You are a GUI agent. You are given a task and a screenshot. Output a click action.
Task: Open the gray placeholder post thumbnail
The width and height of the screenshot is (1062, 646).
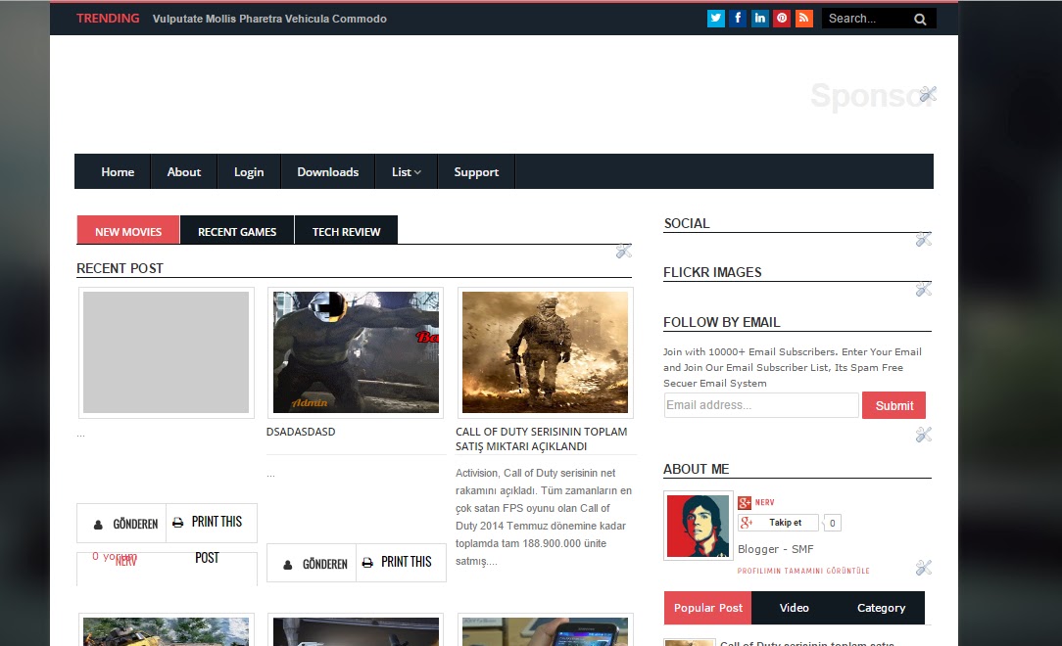pyautogui.click(x=166, y=352)
